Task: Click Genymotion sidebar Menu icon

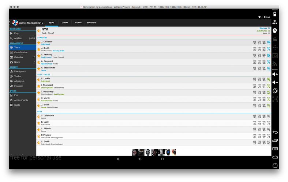Action: [x=275, y=149]
